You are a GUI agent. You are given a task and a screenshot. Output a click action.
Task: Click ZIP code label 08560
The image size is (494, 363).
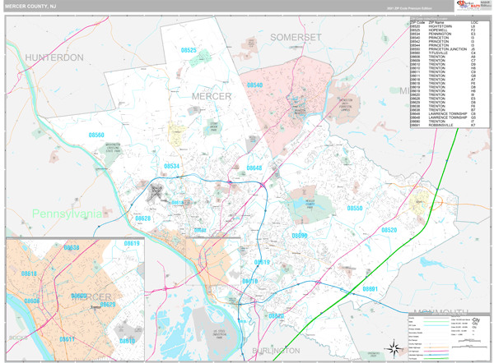(96, 135)
